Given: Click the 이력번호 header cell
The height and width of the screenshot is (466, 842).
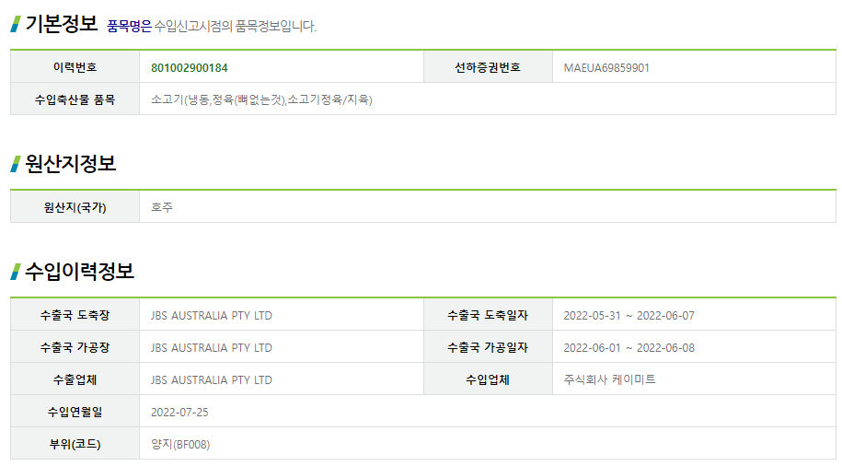Looking at the screenshot, I should pyautogui.click(x=75, y=67).
